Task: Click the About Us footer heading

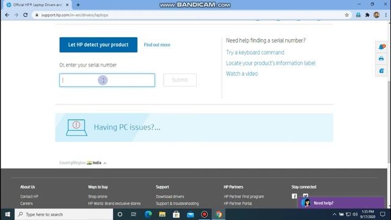Action: 27,187
